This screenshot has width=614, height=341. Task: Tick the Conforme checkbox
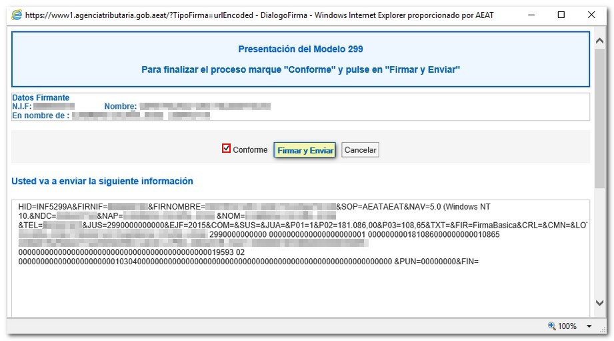[x=226, y=149]
